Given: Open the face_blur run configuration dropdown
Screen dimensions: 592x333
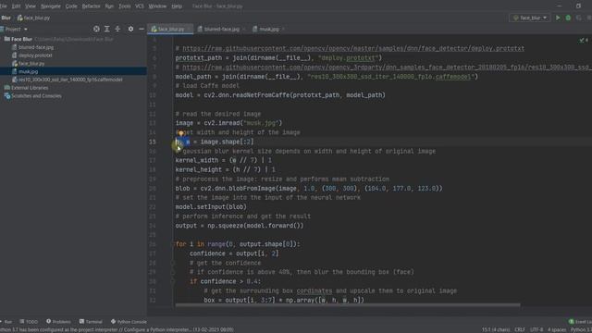Looking at the screenshot, I should (529, 18).
